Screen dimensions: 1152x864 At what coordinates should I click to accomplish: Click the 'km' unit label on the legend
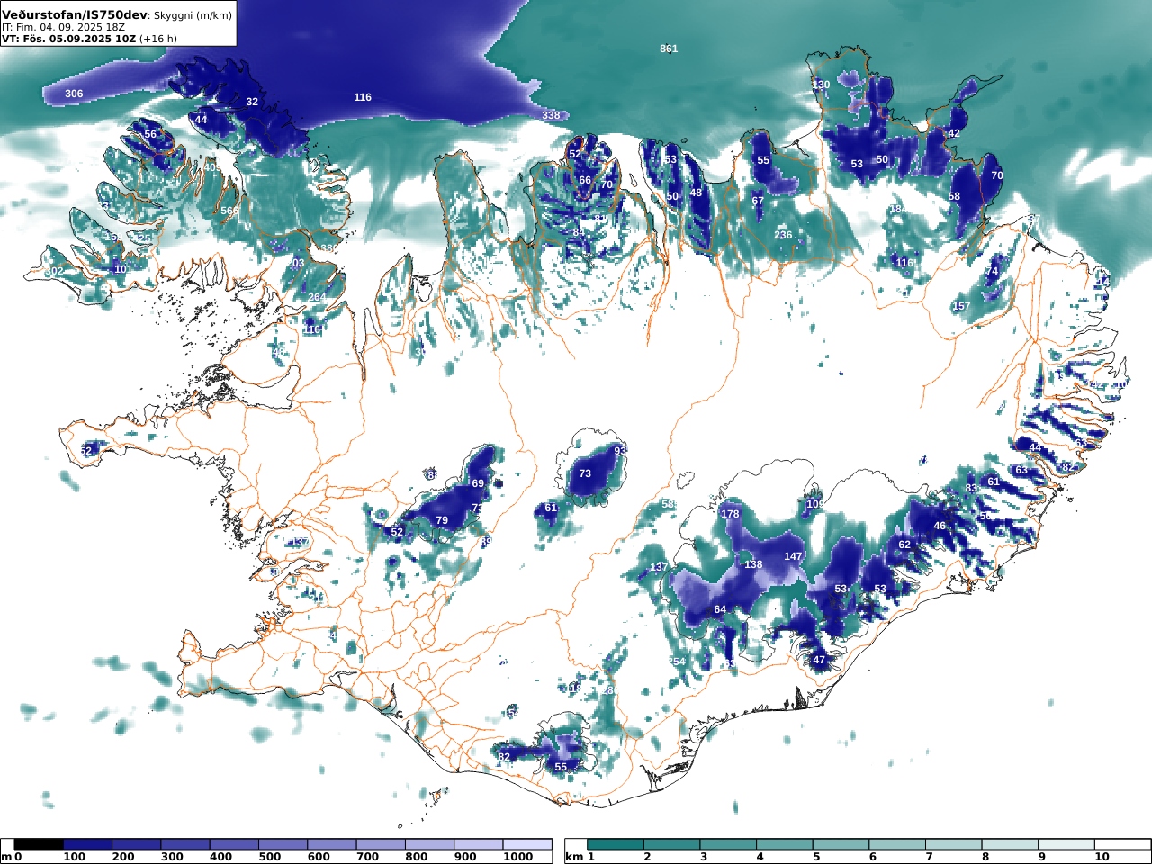tap(573, 857)
